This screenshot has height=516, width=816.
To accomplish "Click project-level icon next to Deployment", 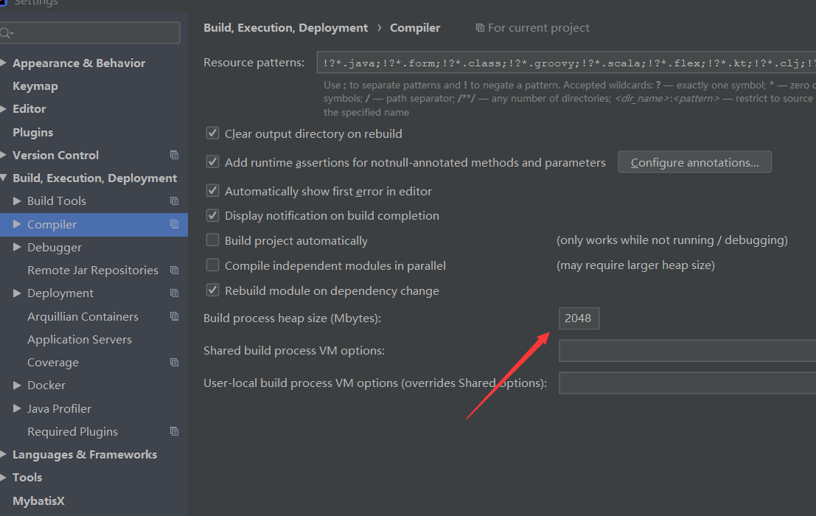I will click(x=174, y=293).
